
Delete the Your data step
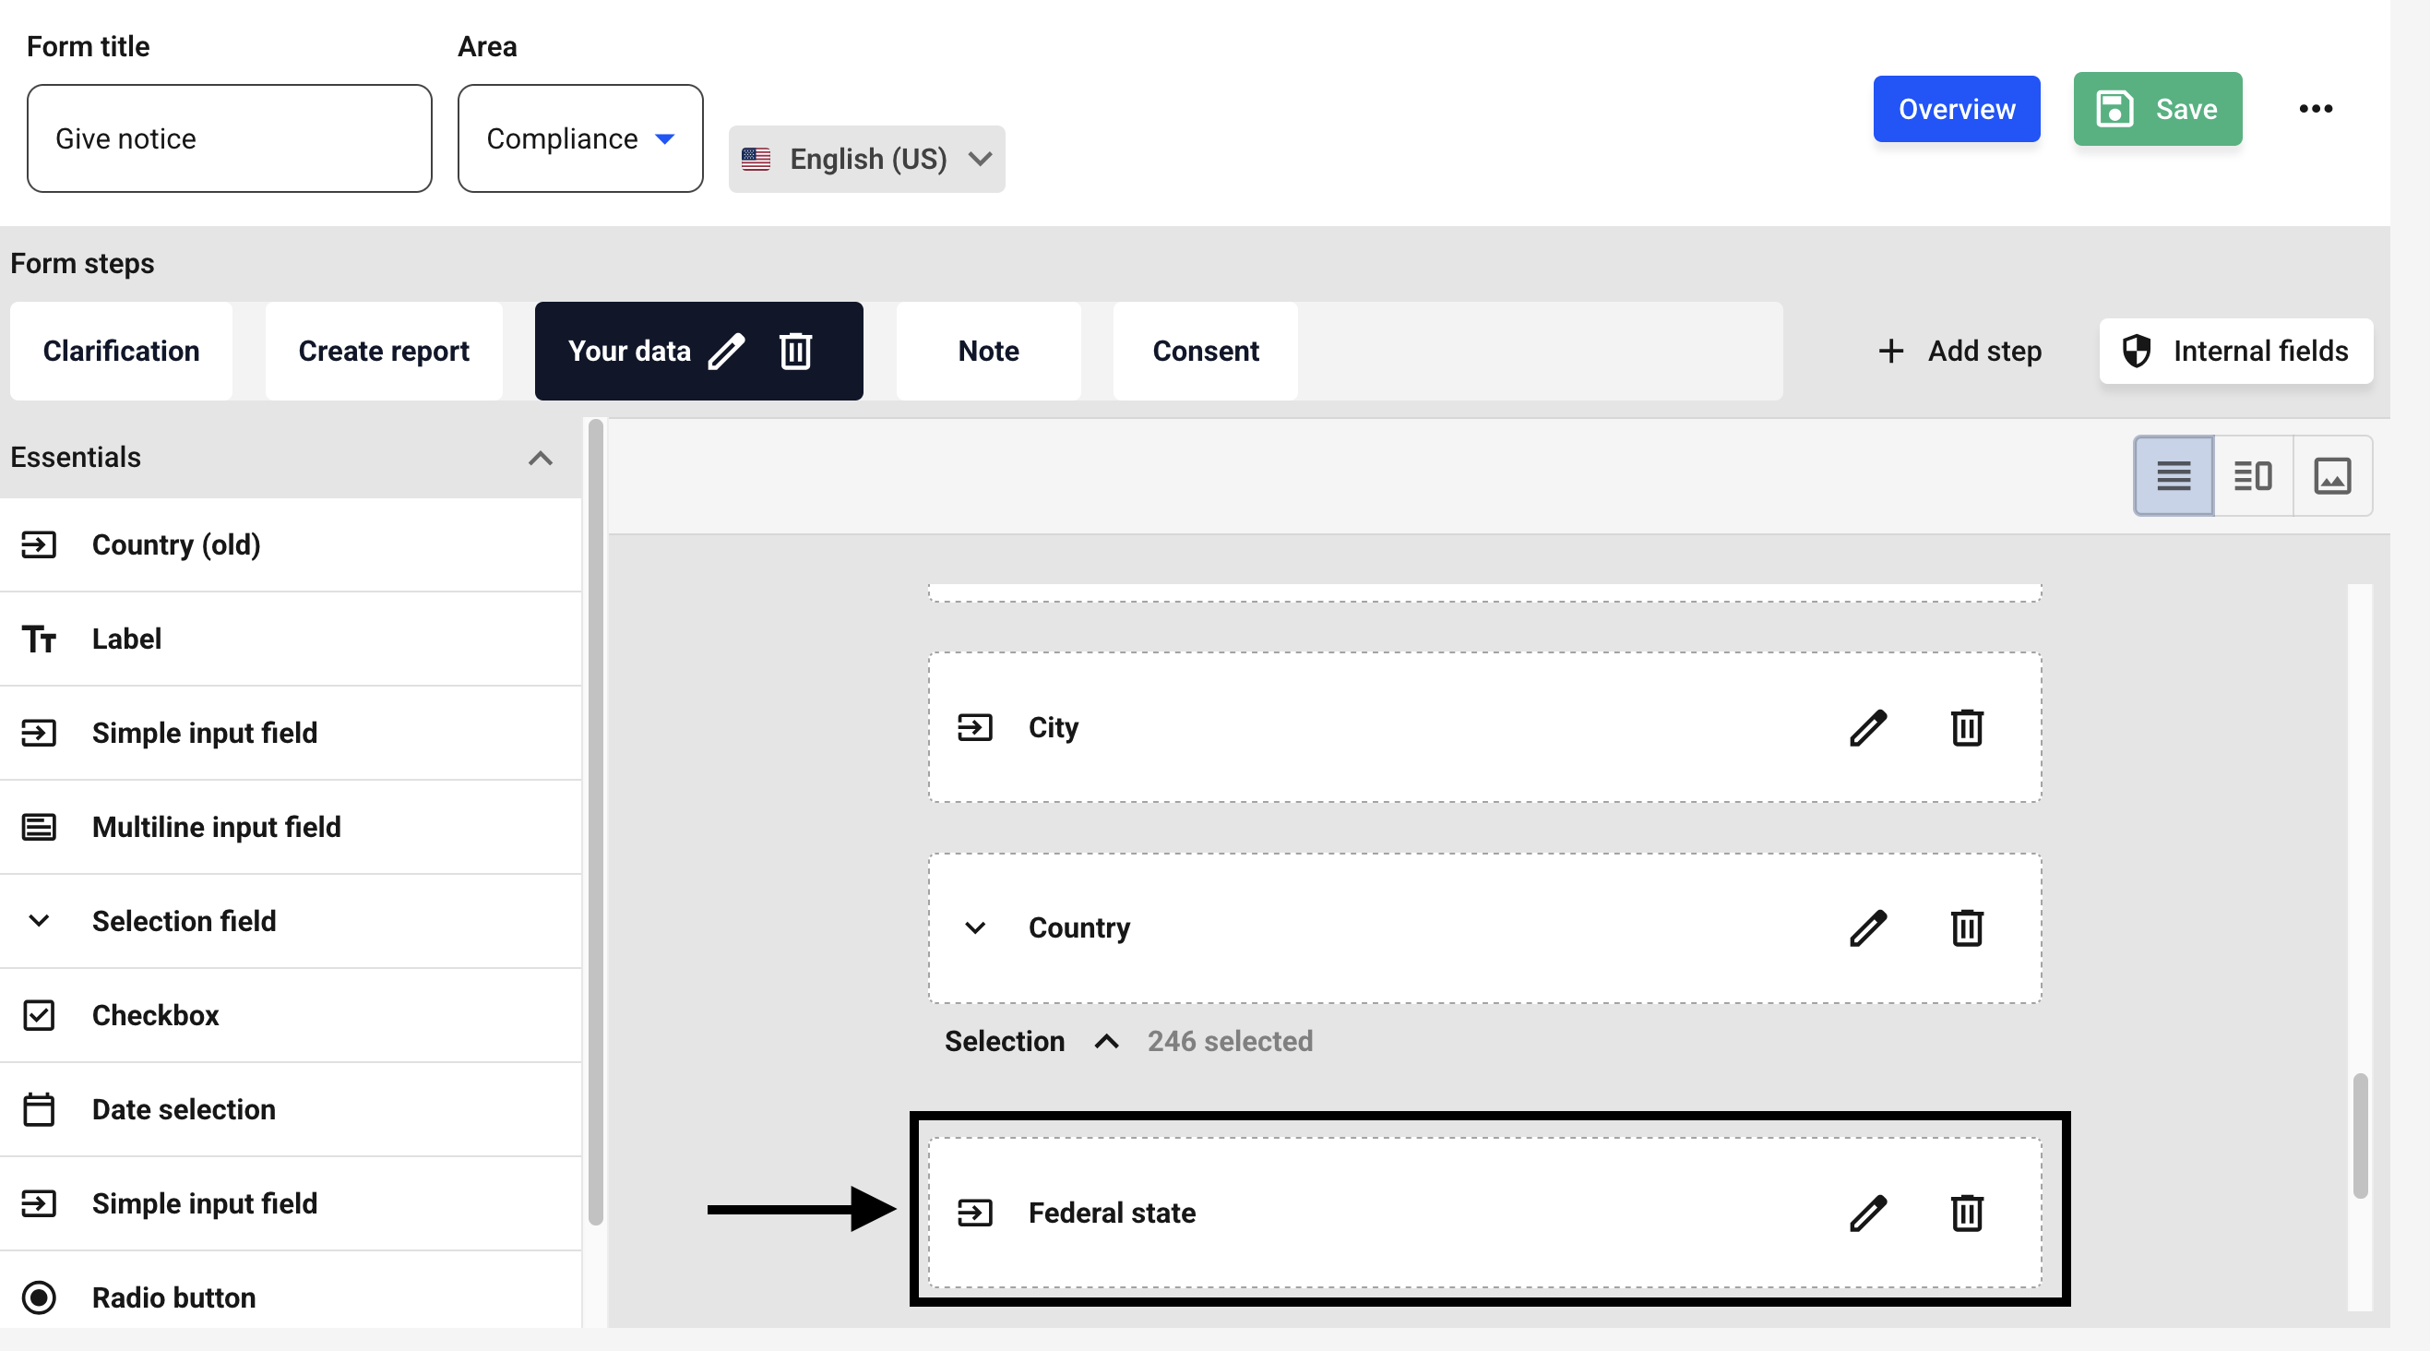(x=795, y=351)
